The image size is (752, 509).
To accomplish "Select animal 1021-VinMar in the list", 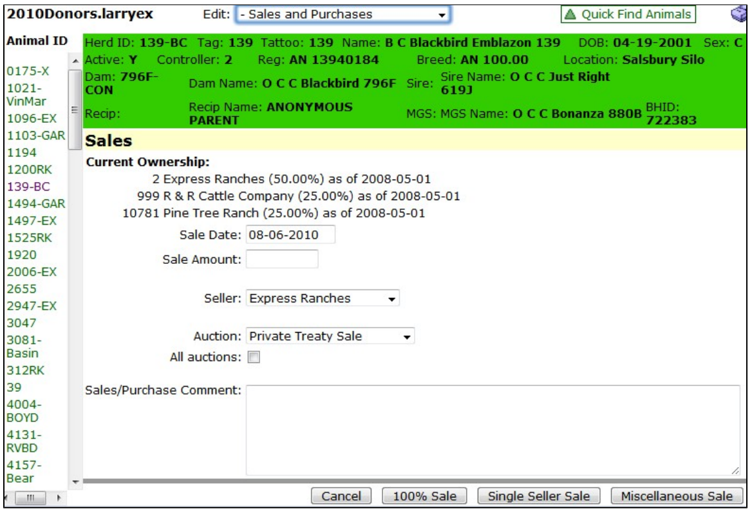I will [26, 95].
